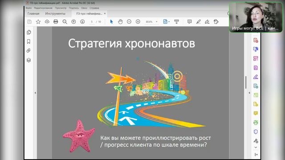
Task: Add the document to starred favorites
Action: [x=38, y=22]
